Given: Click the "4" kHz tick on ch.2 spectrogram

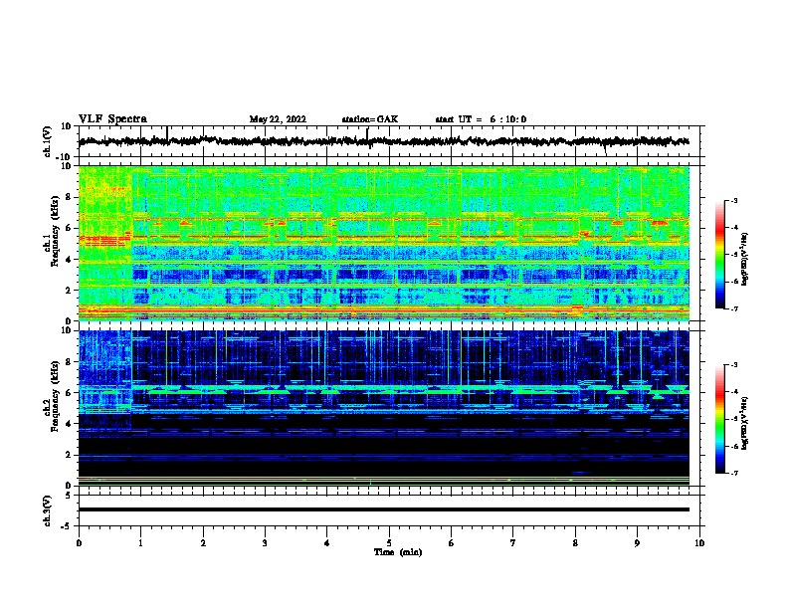Looking at the screenshot, I should [70, 424].
